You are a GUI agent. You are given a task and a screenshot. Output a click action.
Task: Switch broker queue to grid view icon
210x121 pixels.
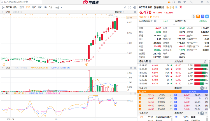click(x=206, y=113)
